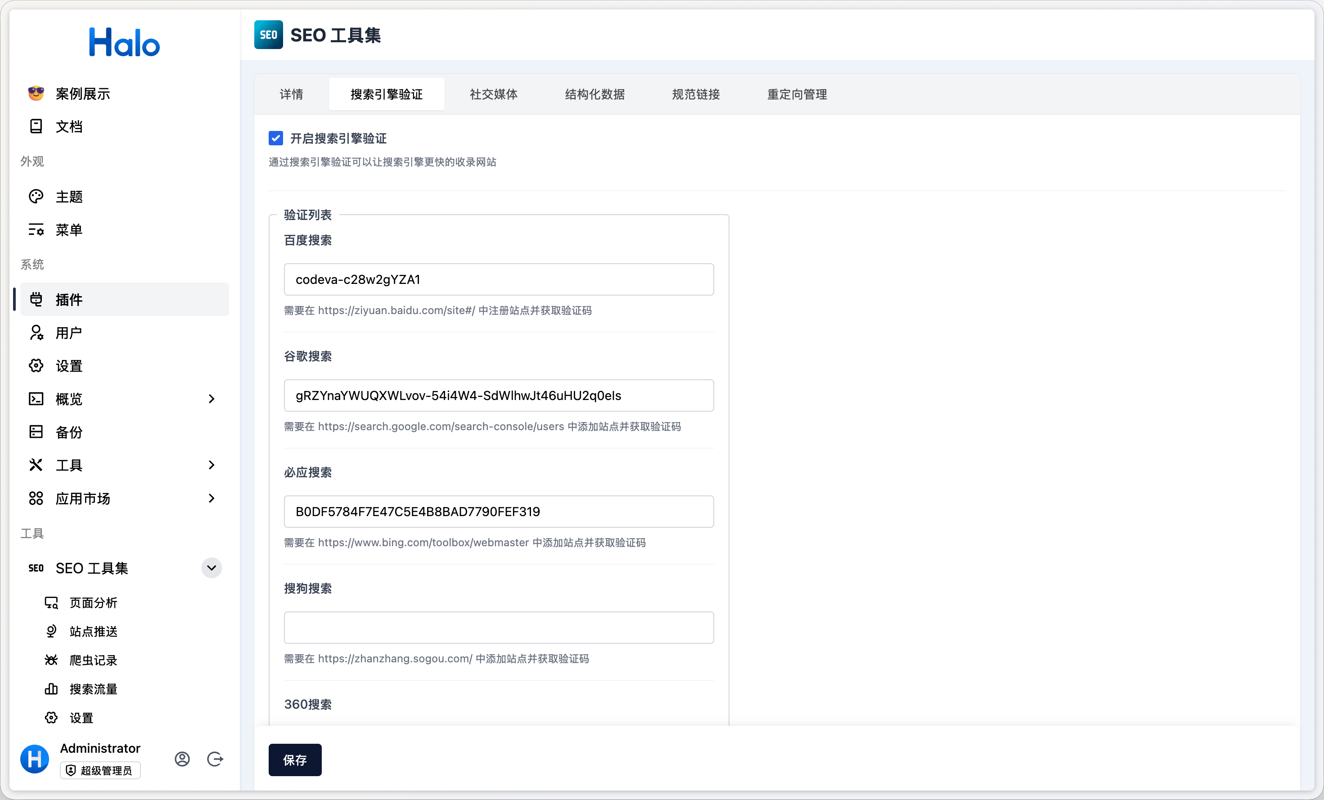Click the 备份 storage icon

click(36, 432)
